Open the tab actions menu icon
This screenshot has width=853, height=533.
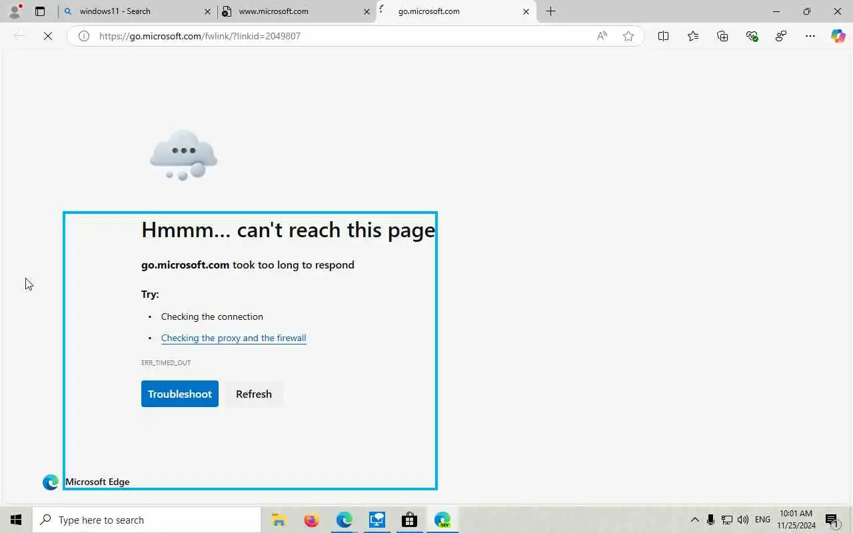[40, 11]
